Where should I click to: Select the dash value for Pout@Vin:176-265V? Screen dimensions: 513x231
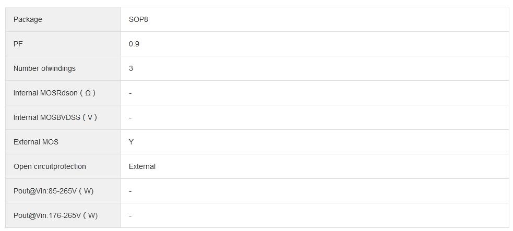(x=130, y=215)
